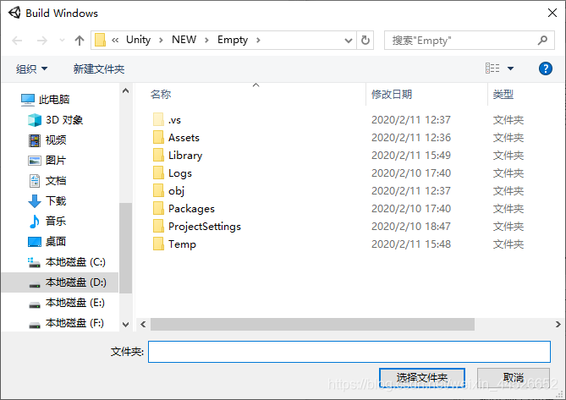Select Unity in the breadcrumb path
The width and height of the screenshot is (566, 400).
point(138,40)
